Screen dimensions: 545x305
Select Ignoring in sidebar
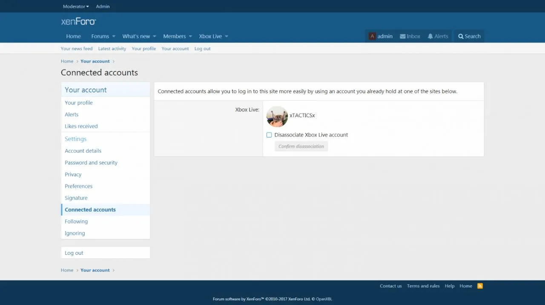click(x=105, y=233)
